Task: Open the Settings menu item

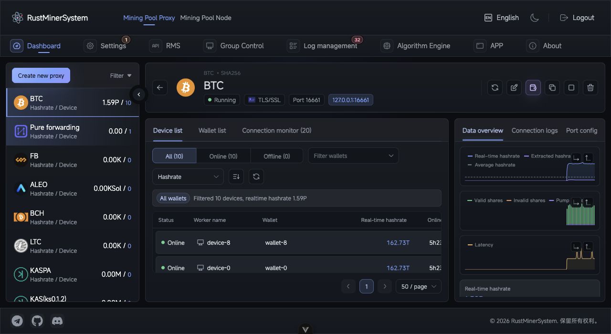Action: [105, 46]
